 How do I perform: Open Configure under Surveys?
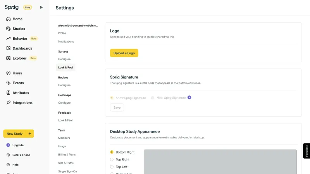coord(64,59)
